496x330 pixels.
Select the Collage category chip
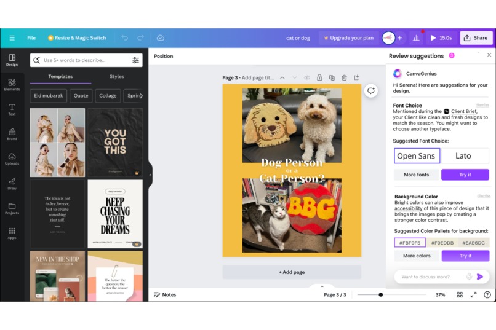108,96
